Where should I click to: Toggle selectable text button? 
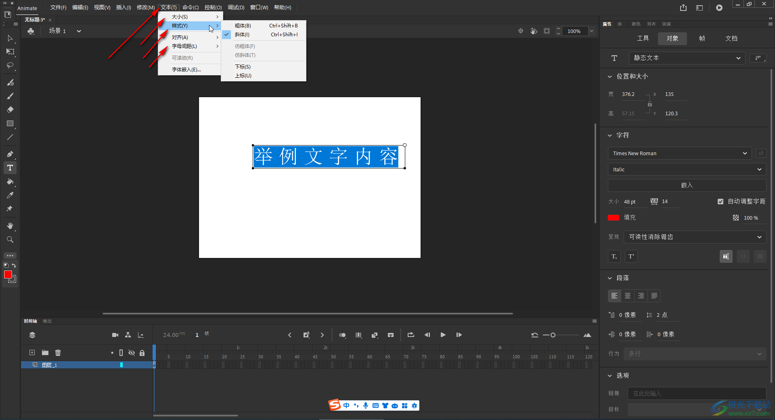pos(726,256)
